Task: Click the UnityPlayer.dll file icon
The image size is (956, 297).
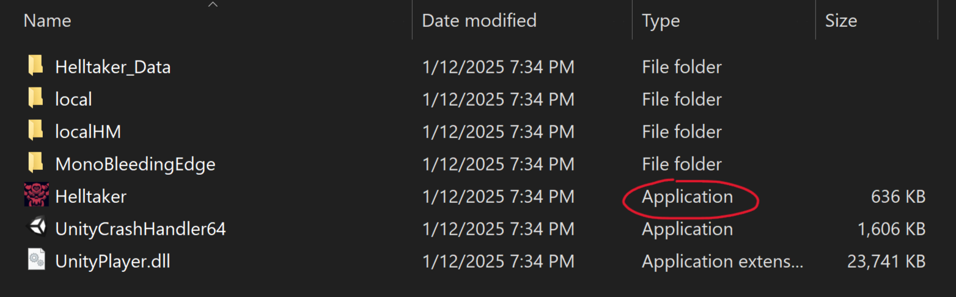Action: click(x=36, y=261)
